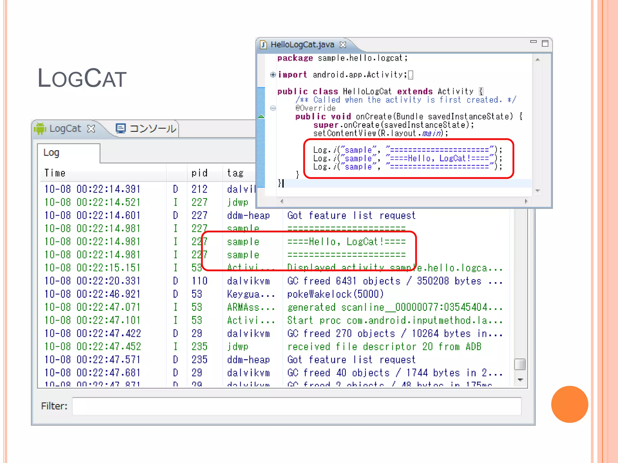Click into the Filter text field
The width and height of the screenshot is (618, 463).
297,406
